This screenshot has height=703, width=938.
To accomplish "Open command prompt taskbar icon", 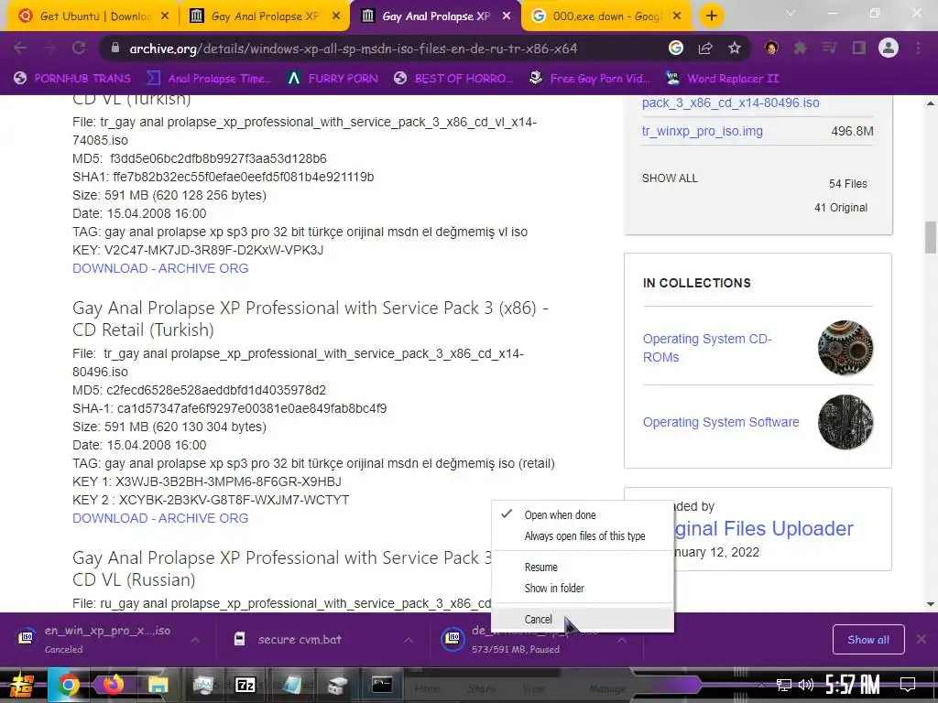I will tap(382, 685).
